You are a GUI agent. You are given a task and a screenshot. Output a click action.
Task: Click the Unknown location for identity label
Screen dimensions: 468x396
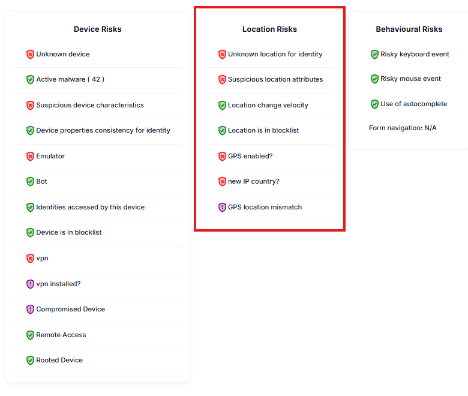[x=275, y=55]
